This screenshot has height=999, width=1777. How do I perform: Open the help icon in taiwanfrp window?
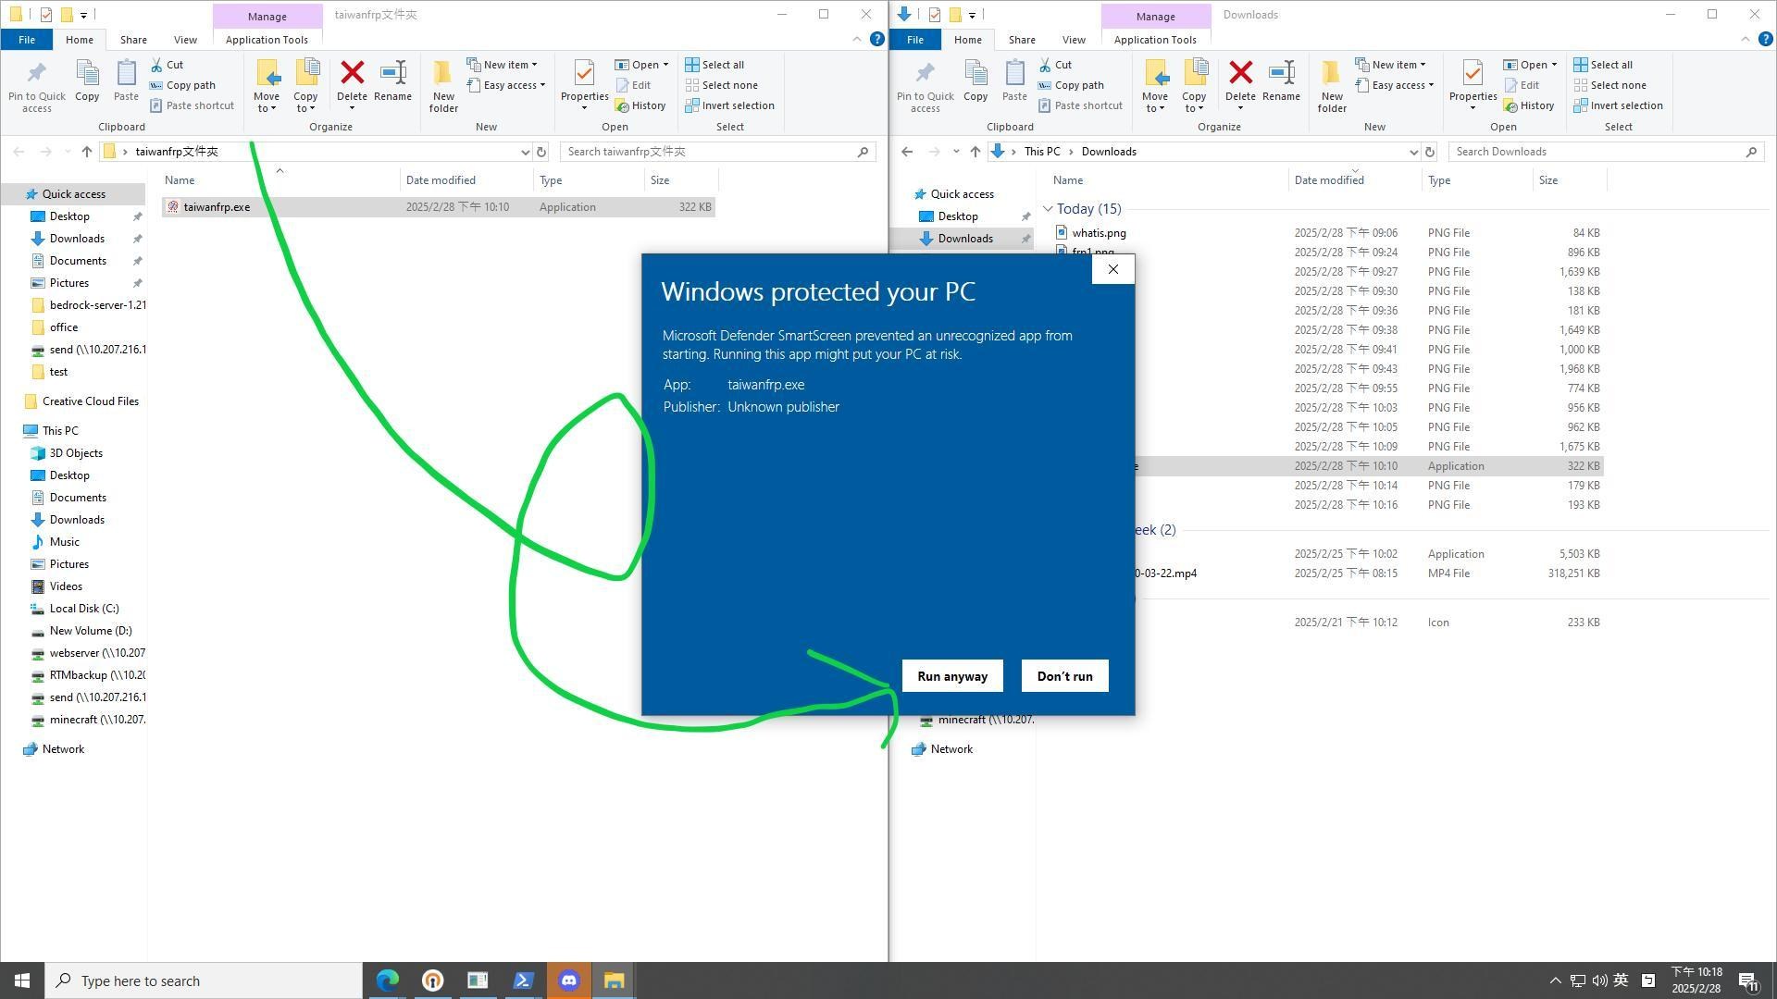(876, 39)
